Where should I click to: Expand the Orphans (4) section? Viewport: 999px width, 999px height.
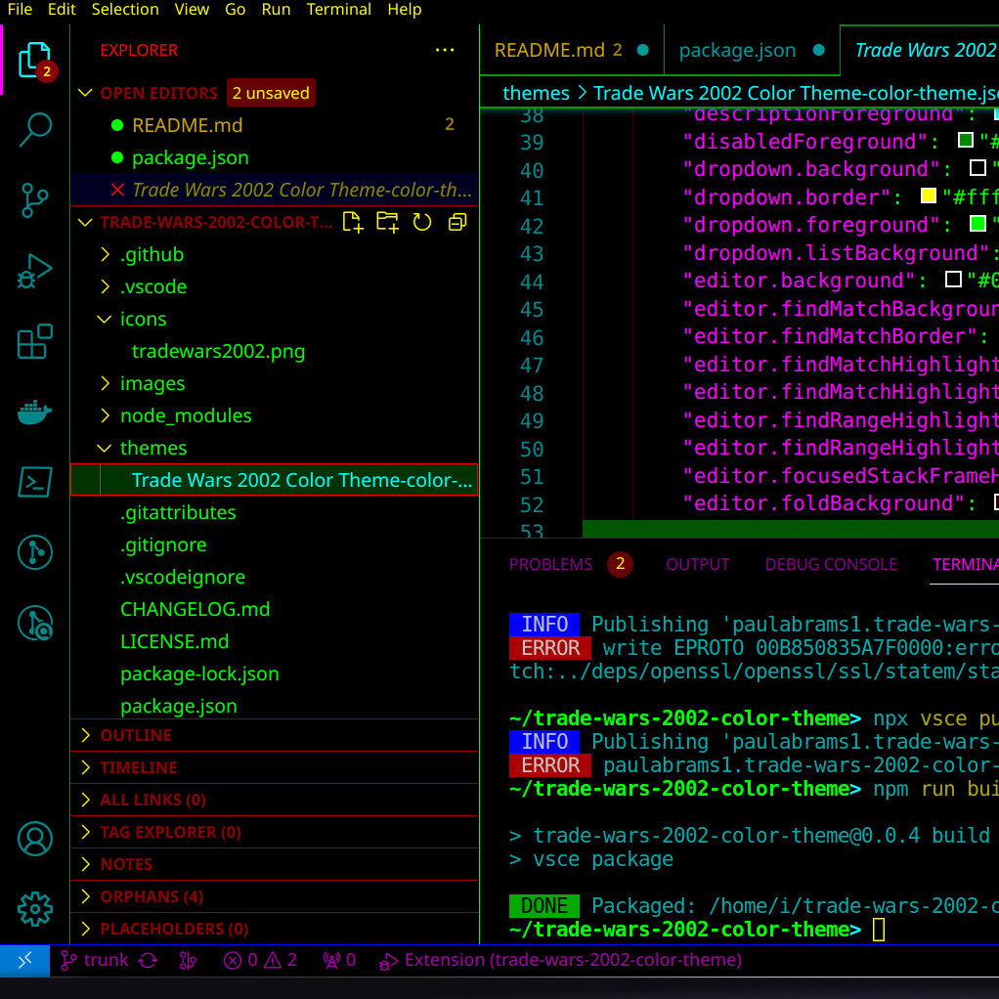pyautogui.click(x=274, y=896)
